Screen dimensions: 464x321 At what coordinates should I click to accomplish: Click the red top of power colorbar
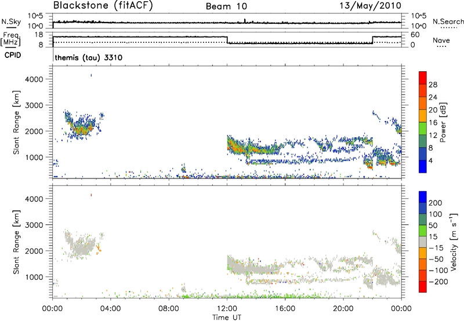[x=423, y=78]
